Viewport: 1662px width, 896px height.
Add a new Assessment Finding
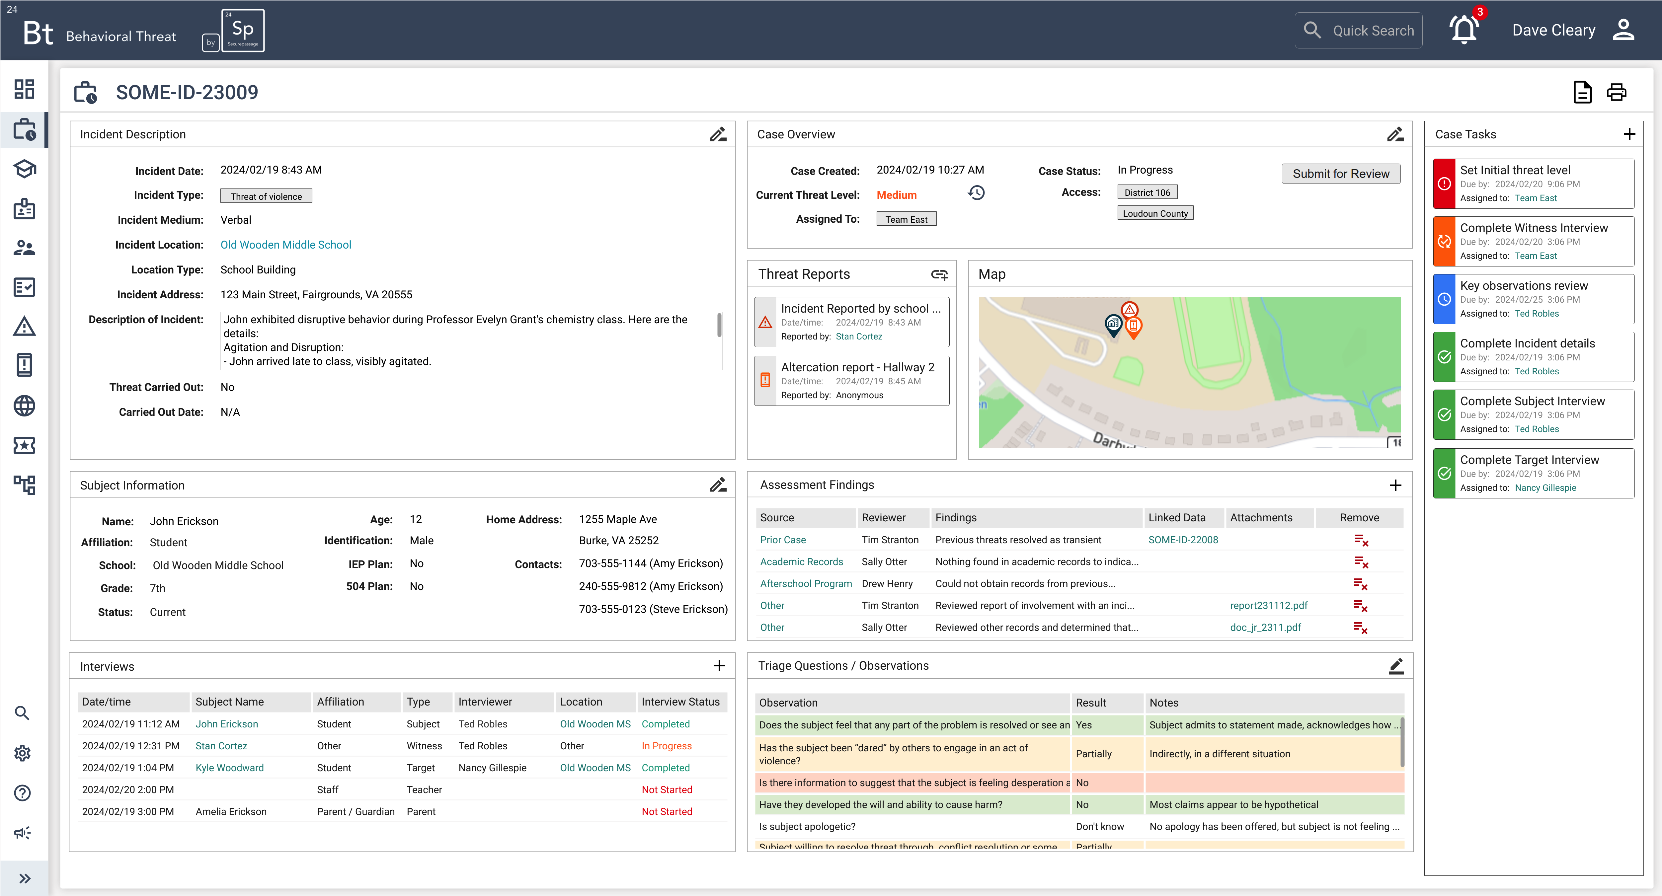(x=1395, y=485)
